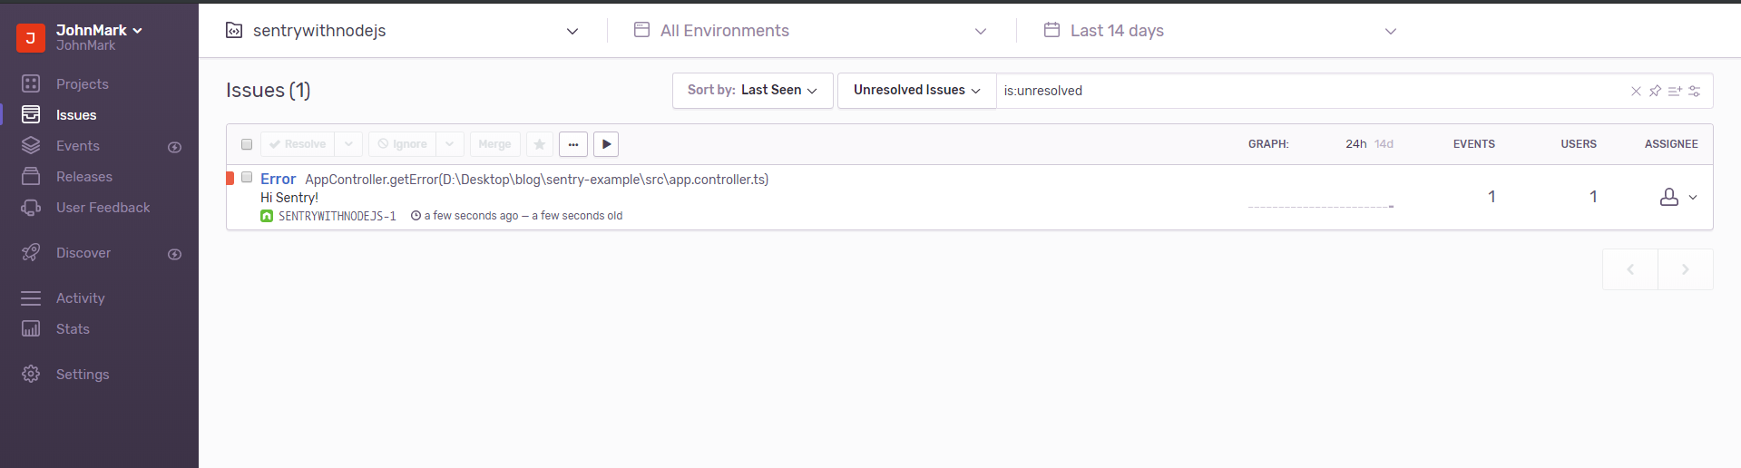The width and height of the screenshot is (1741, 468).
Task: Expand the JohnMark organization dropdown
Action: click(x=100, y=30)
